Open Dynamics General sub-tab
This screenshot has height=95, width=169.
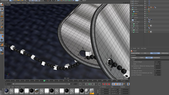pos(134,58)
